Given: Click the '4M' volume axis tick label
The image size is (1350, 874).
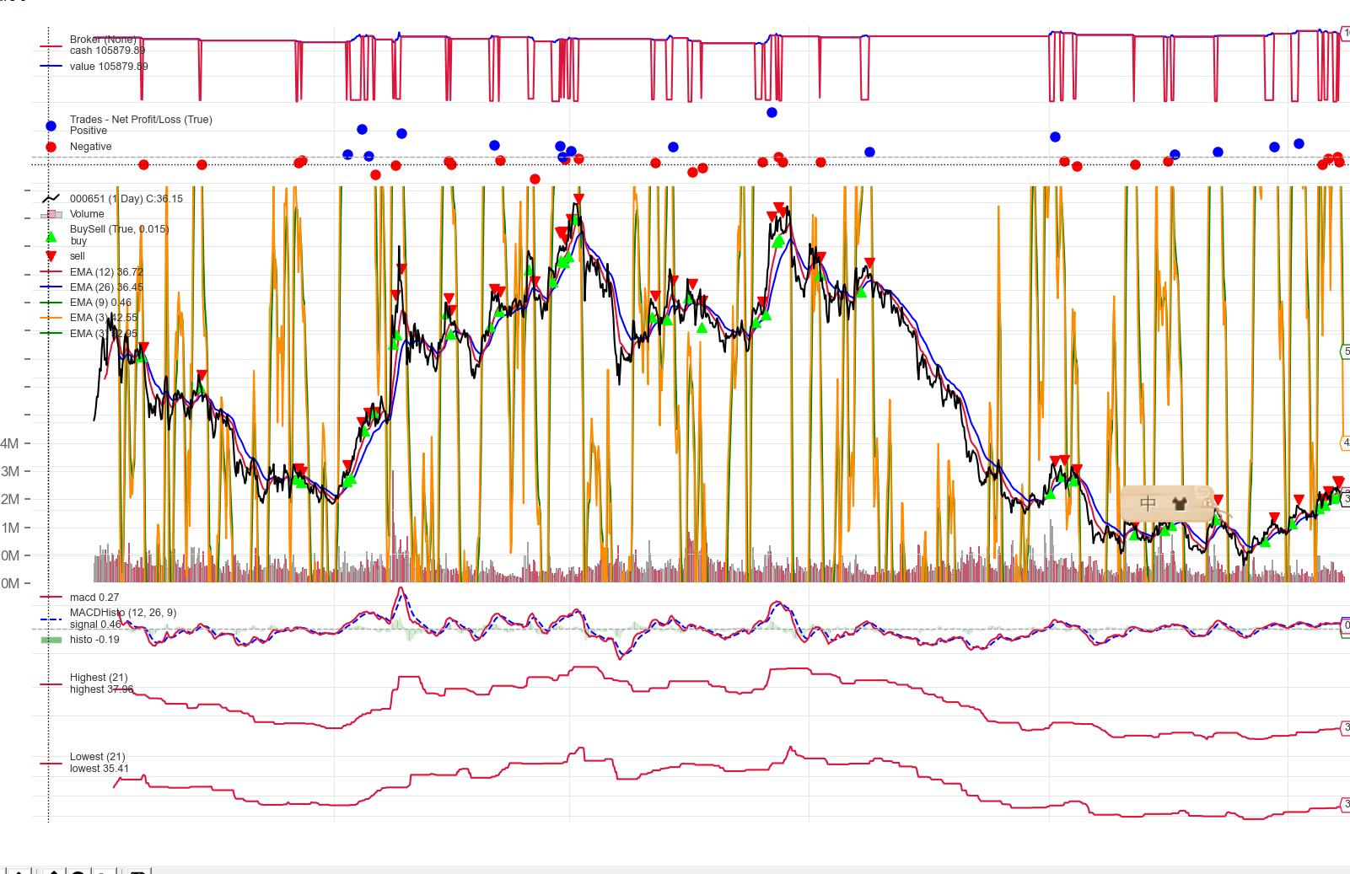Looking at the screenshot, I should [11, 443].
